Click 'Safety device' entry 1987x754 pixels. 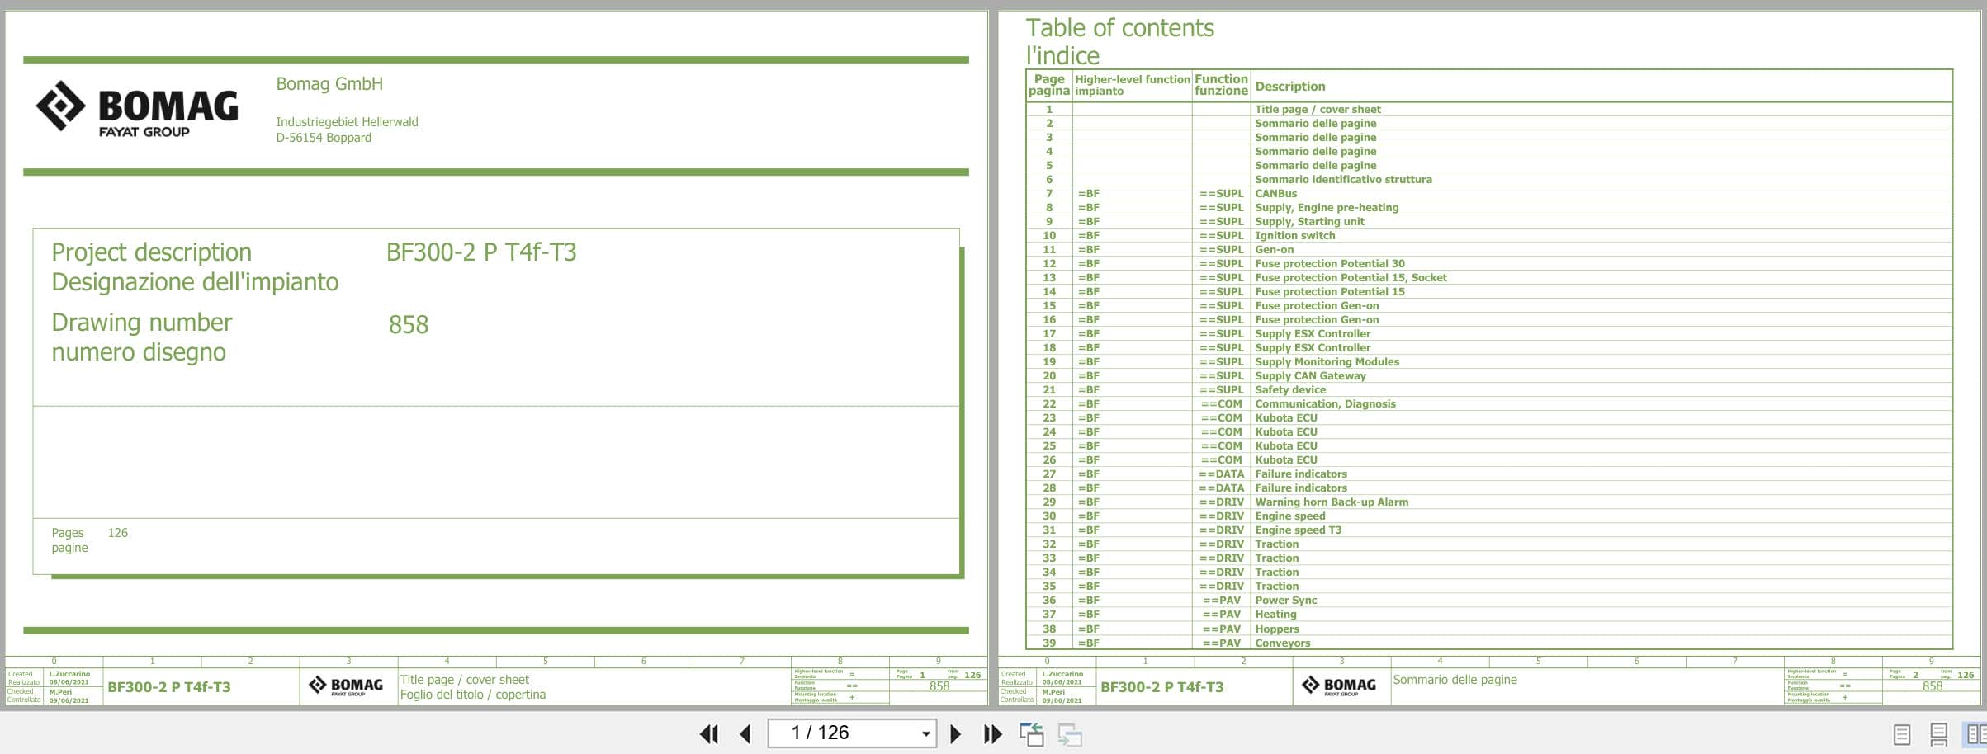point(1290,389)
